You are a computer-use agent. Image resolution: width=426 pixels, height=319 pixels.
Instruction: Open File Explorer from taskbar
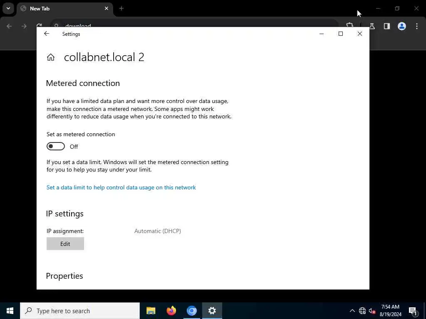click(x=151, y=311)
